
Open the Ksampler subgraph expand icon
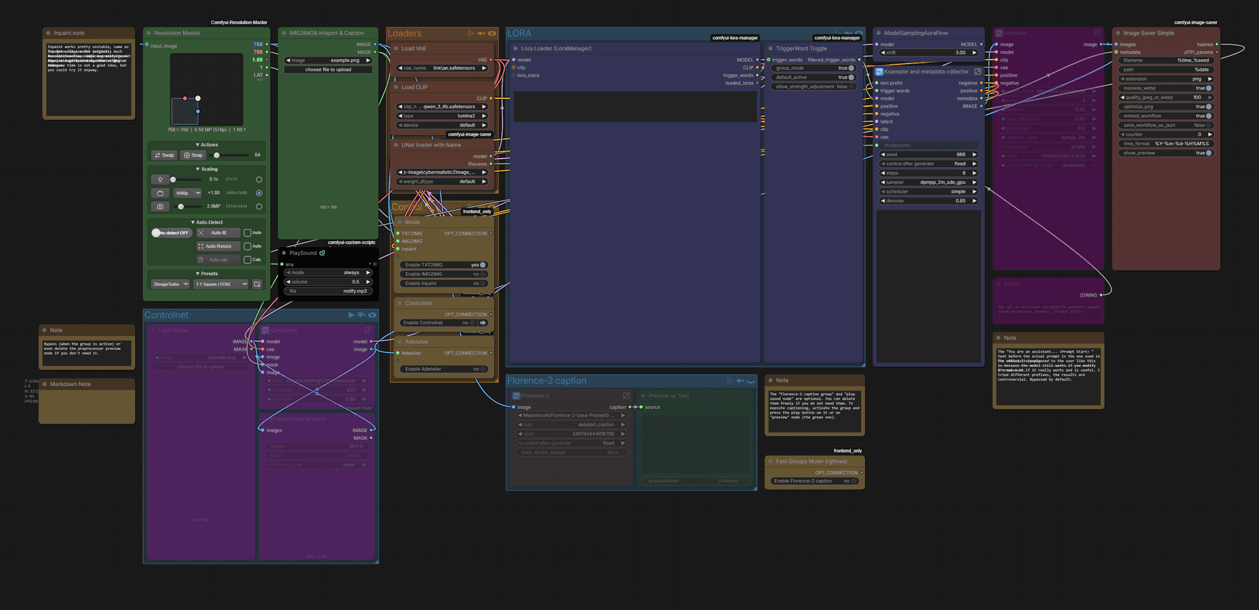point(978,71)
